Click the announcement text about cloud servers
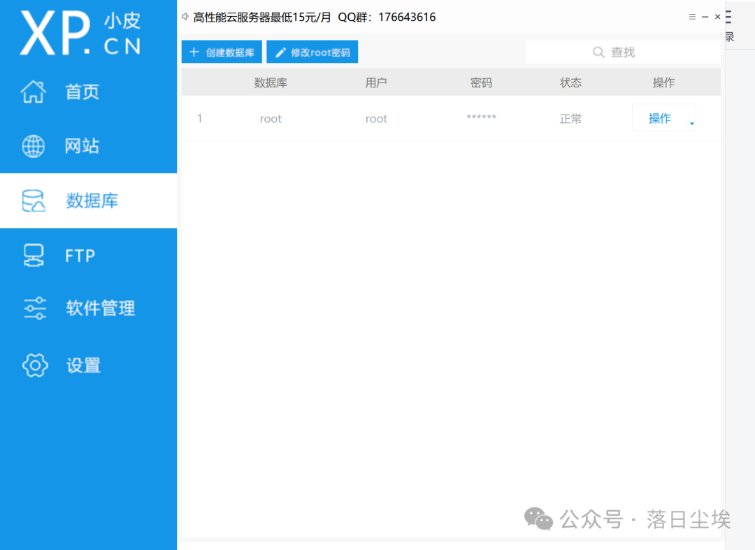This screenshot has width=755, height=550. 314,17
